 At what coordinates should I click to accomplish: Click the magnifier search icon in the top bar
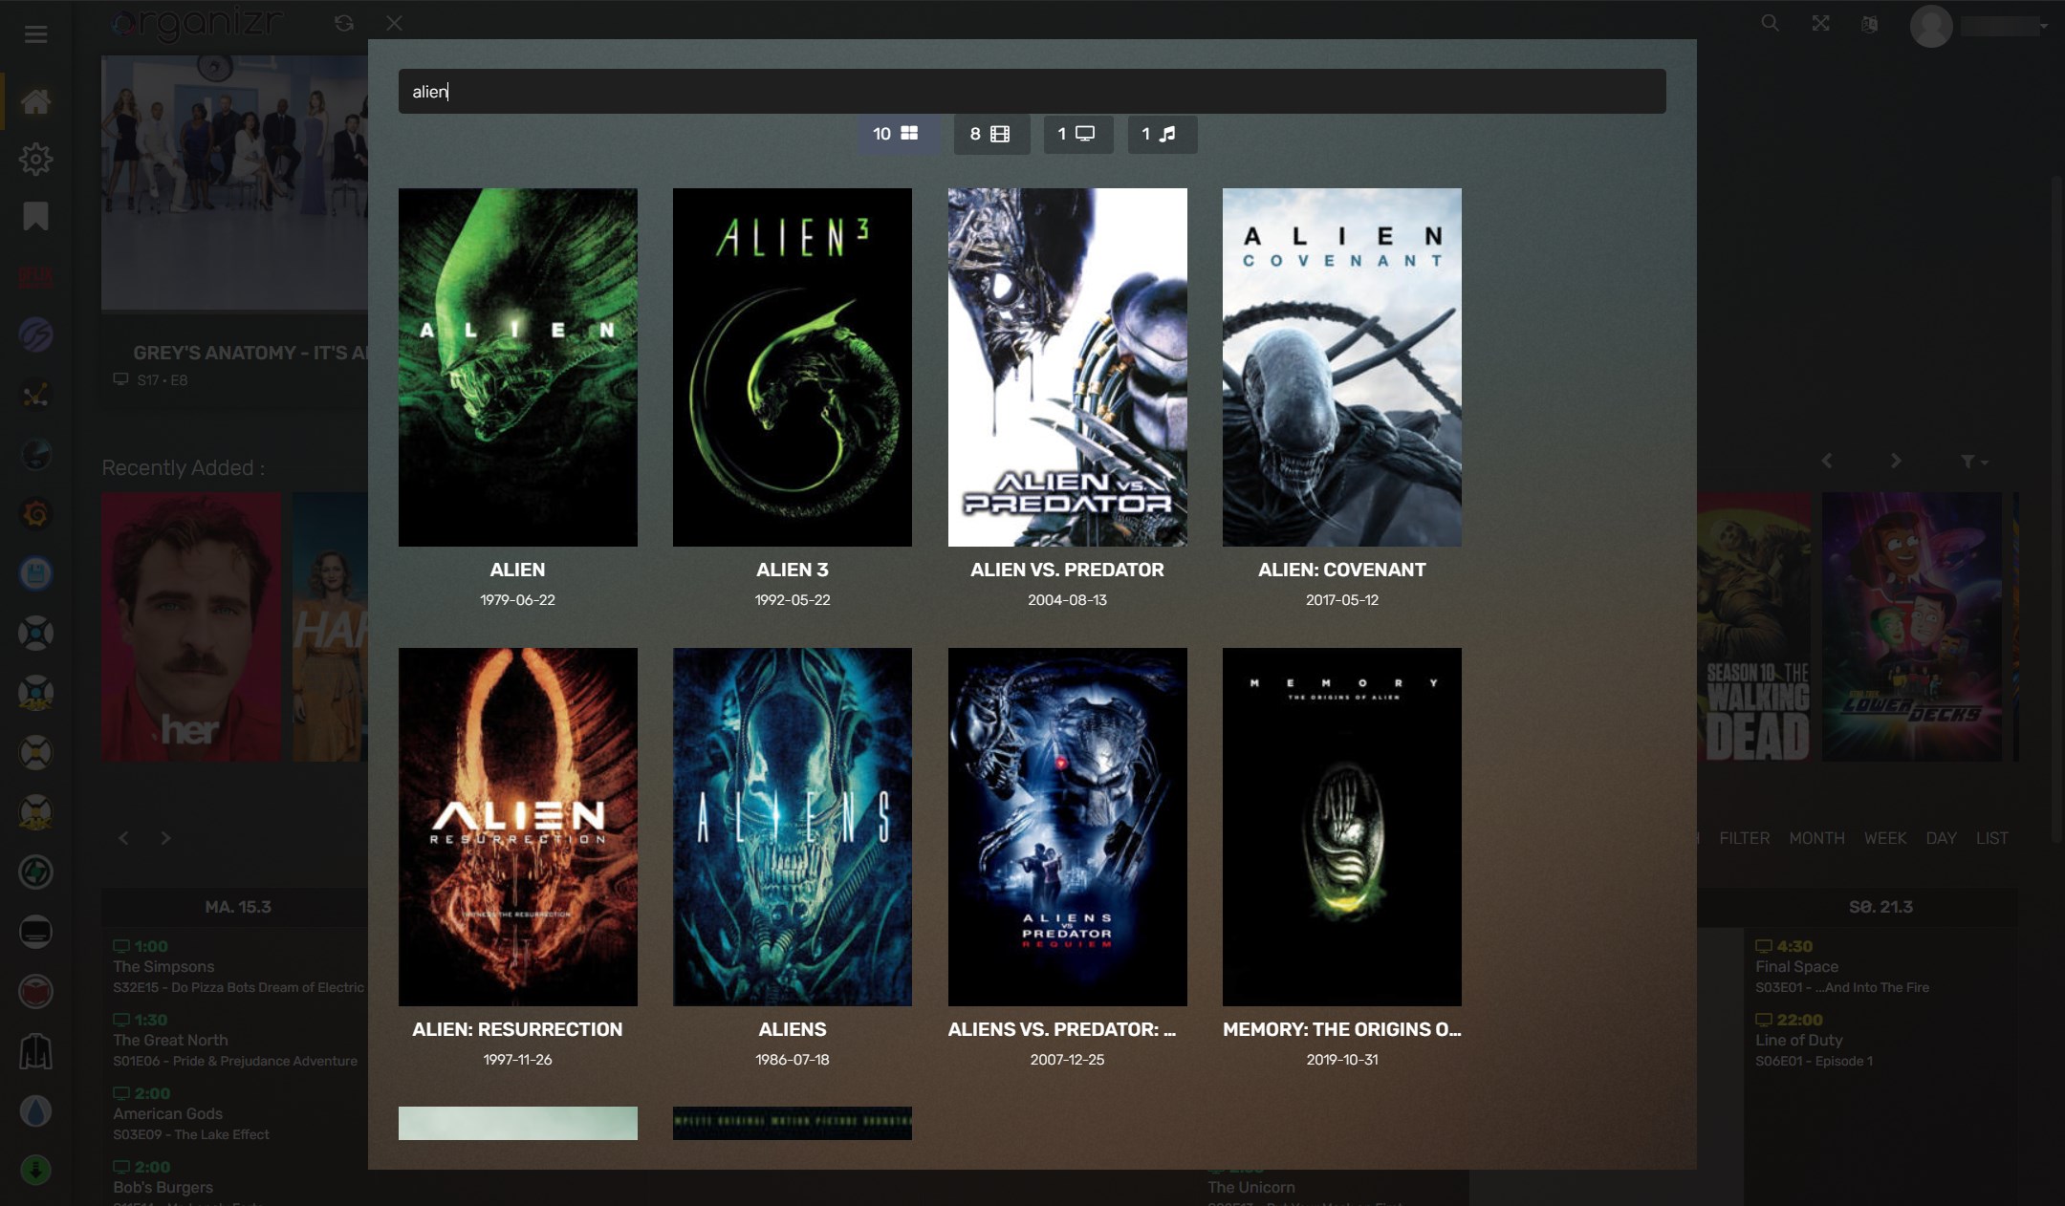click(1770, 23)
